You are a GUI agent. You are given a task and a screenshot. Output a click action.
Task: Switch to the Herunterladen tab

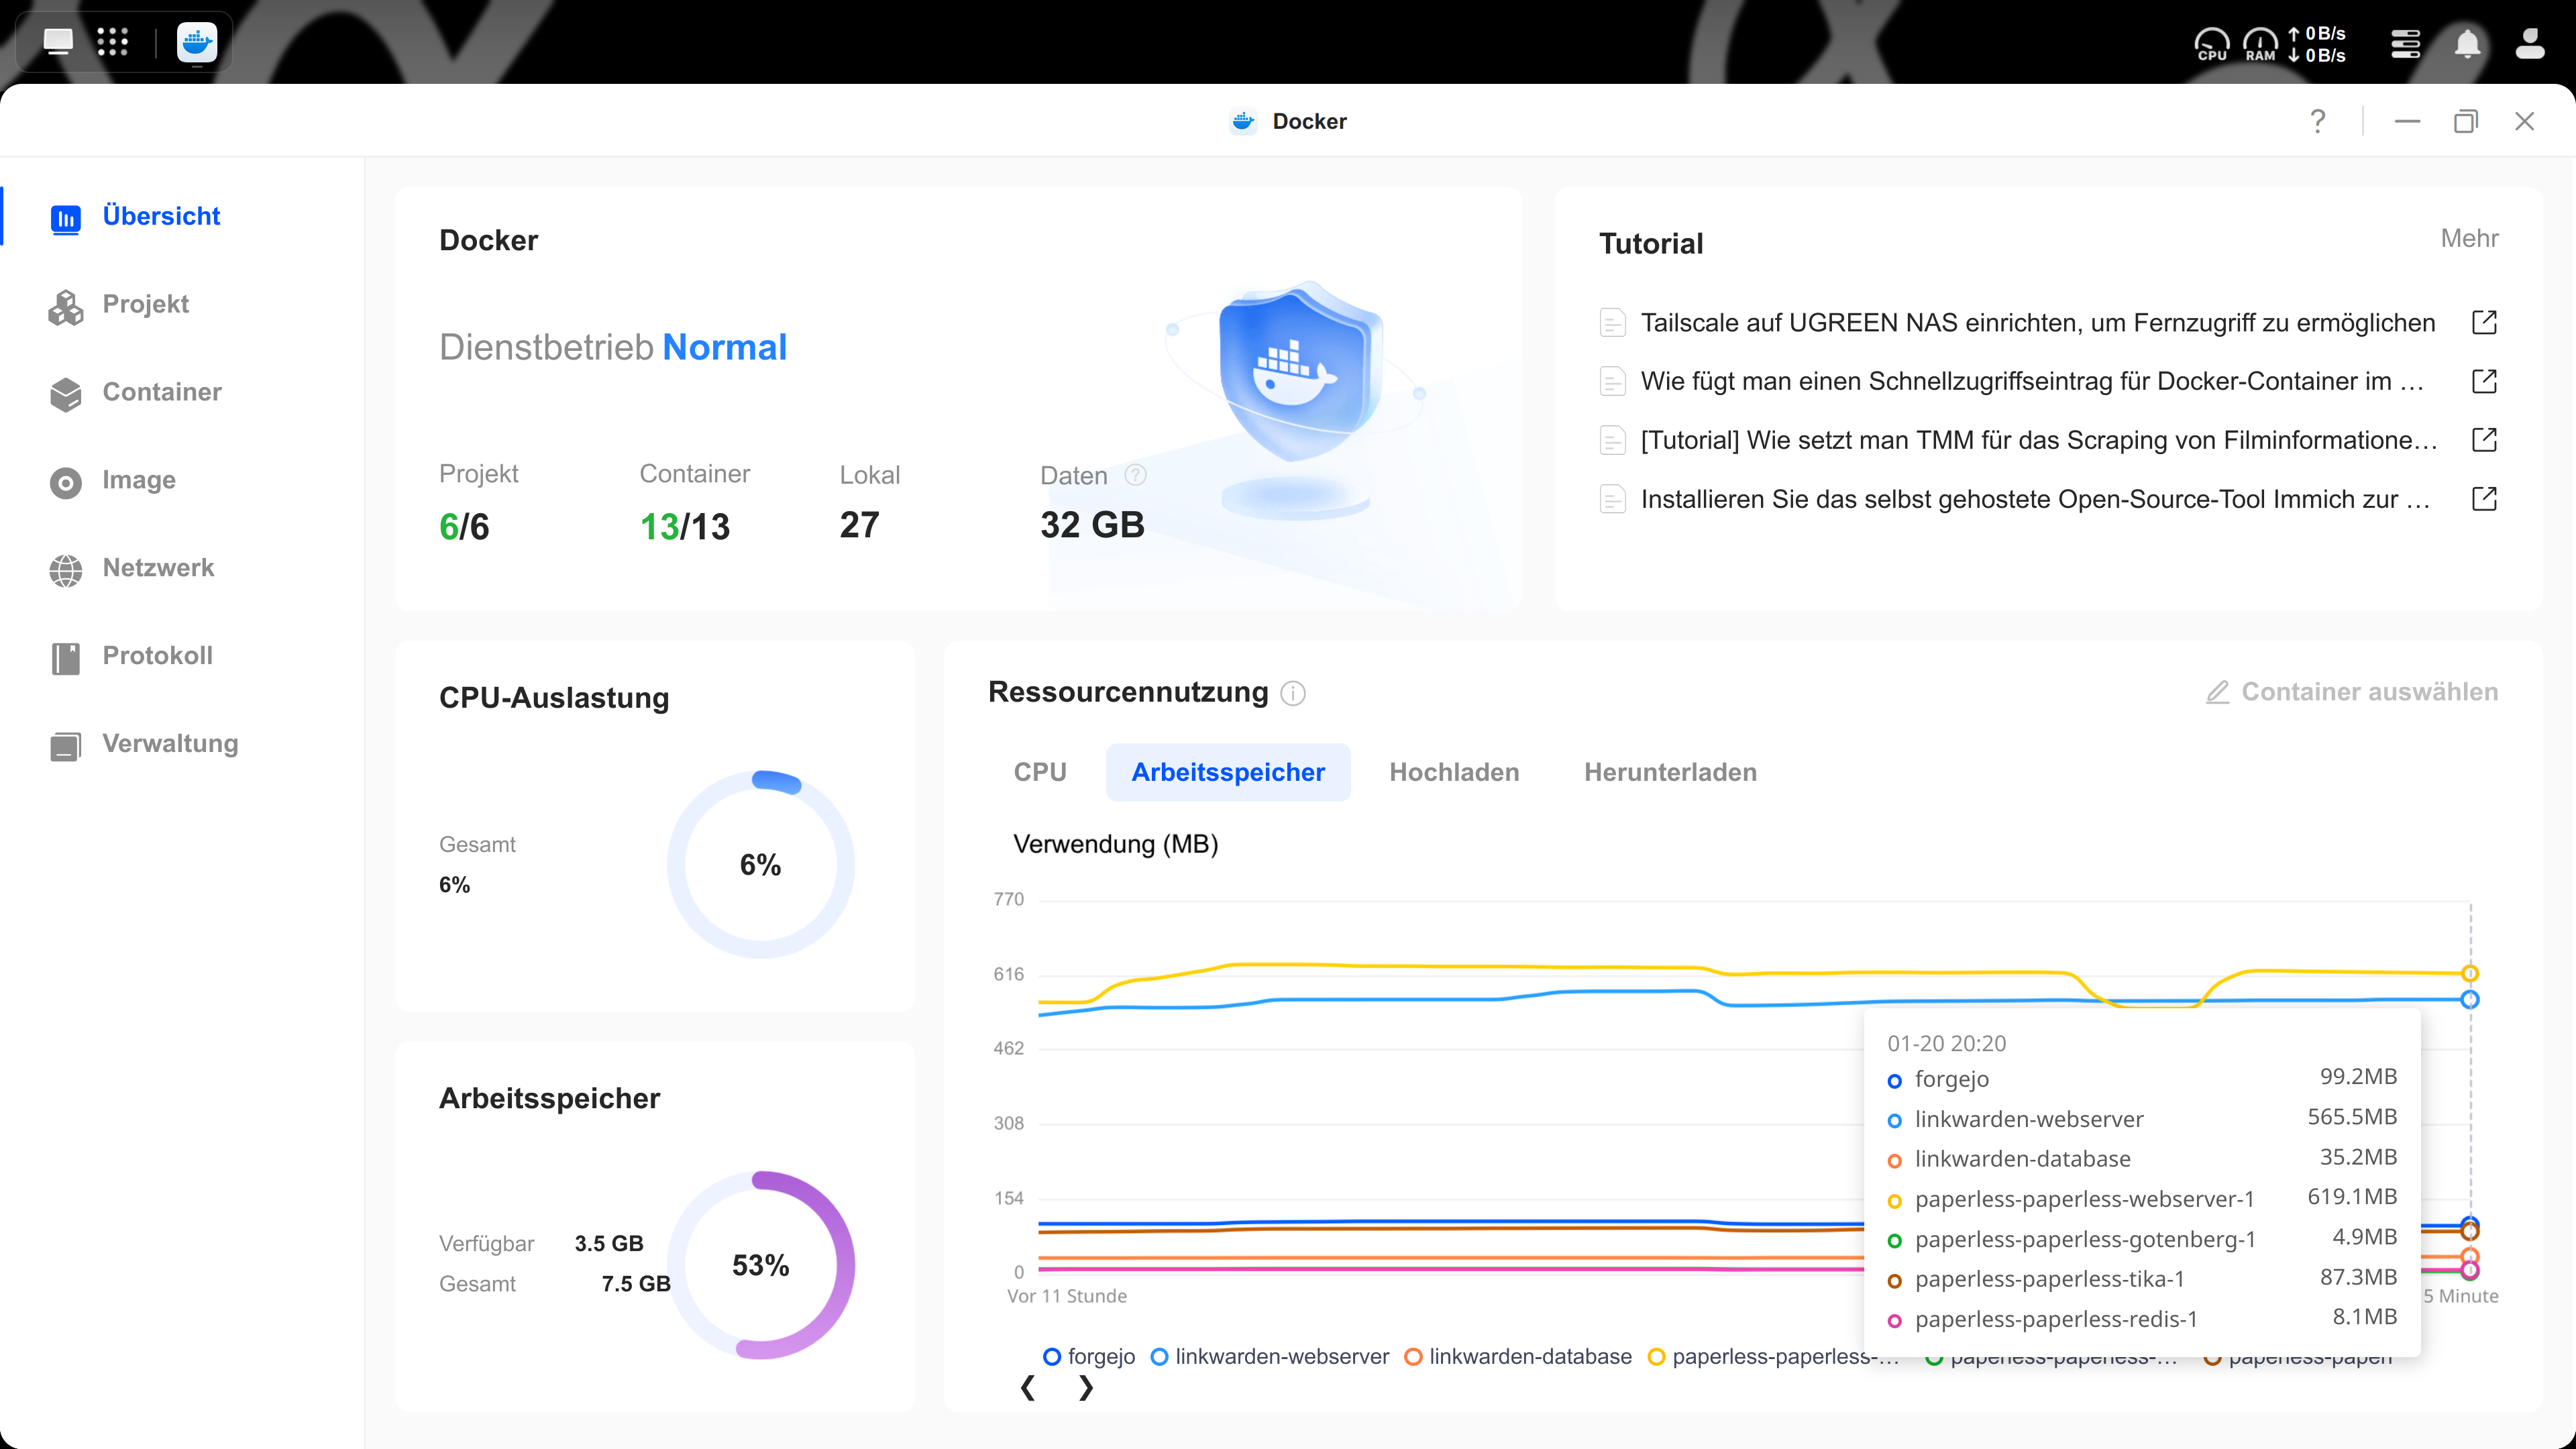click(1670, 772)
